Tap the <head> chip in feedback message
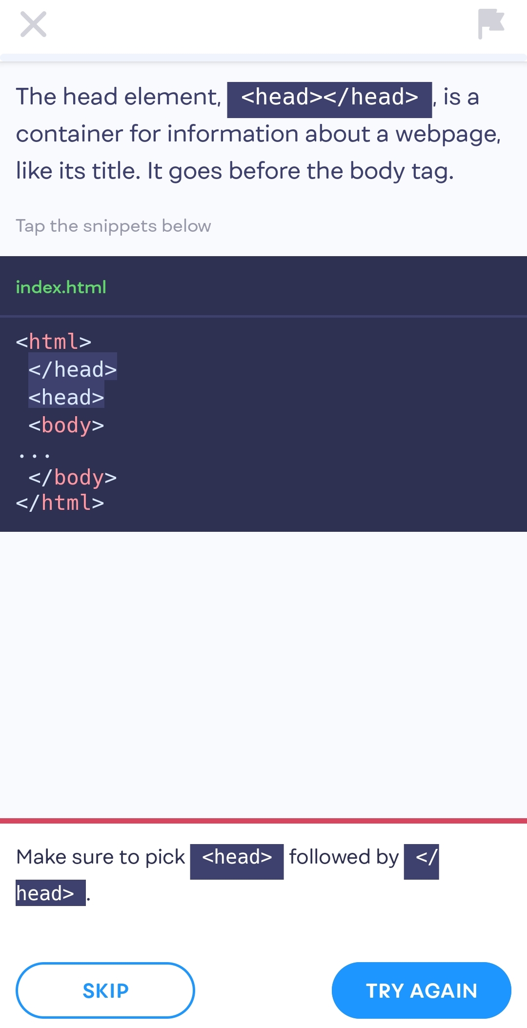The image size is (527, 1028). (237, 857)
